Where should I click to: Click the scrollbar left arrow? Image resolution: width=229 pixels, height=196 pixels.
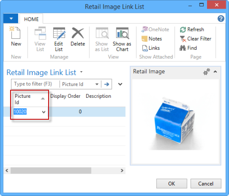(x=7, y=170)
